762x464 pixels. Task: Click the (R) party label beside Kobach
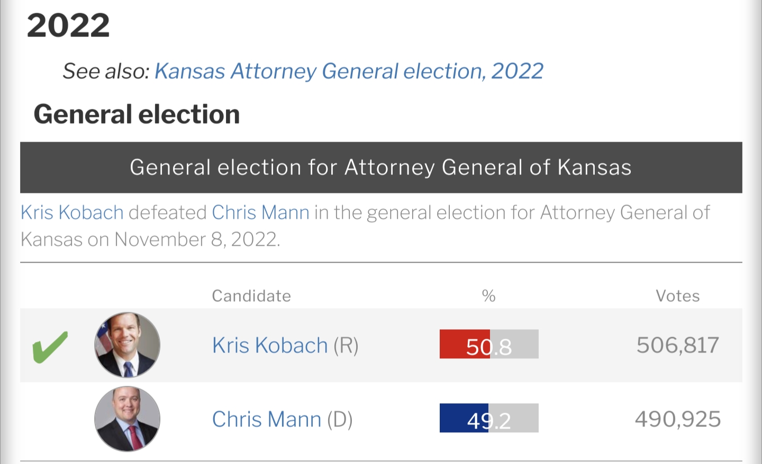click(x=346, y=346)
